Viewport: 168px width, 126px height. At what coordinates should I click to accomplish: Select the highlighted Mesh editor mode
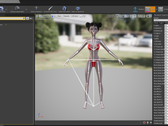pyautogui.click(x=150, y=9)
